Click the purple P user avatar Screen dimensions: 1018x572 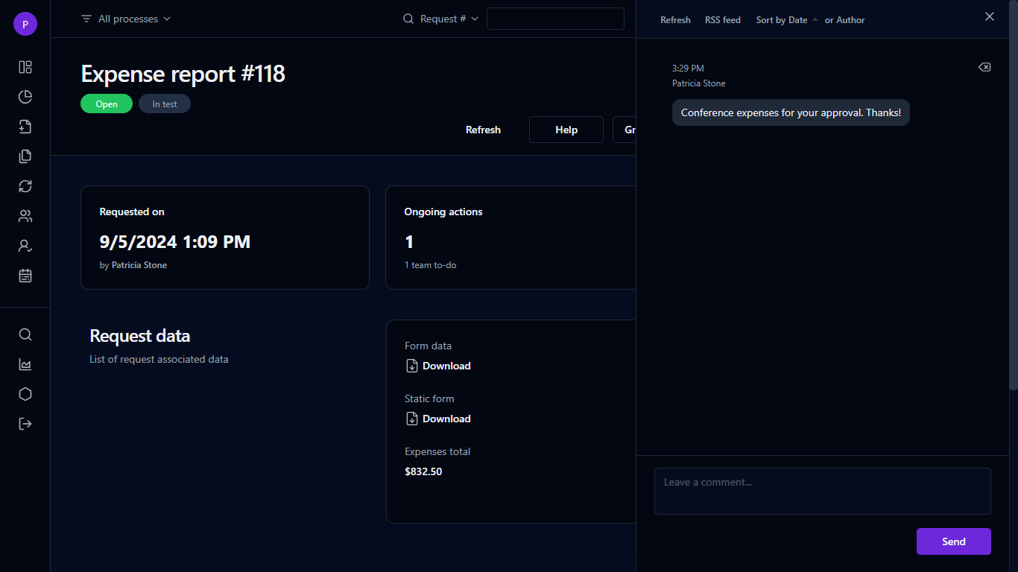coord(25,24)
